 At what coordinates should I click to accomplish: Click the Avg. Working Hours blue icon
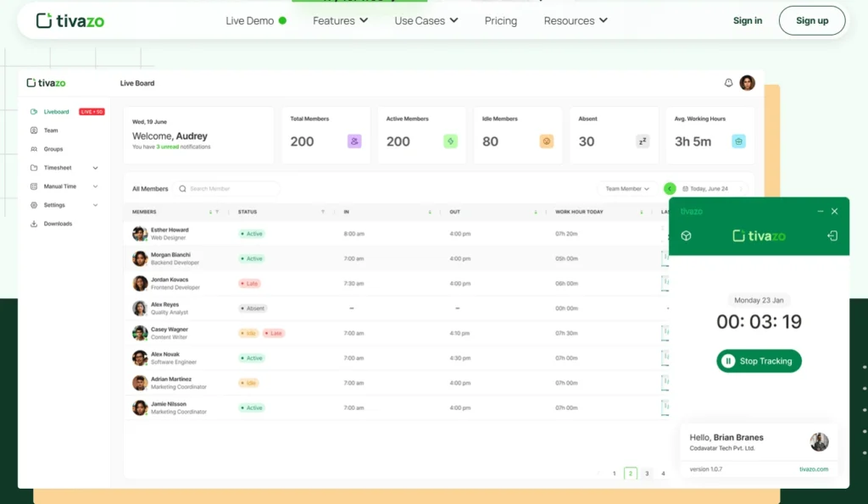tap(738, 141)
